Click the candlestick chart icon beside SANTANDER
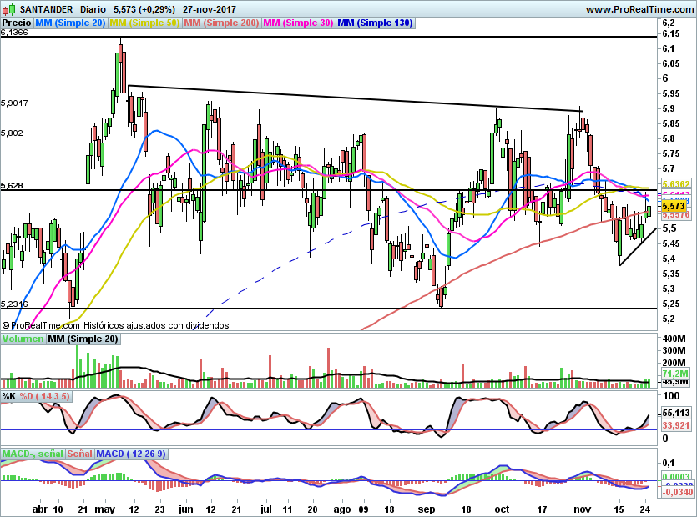This screenshot has height=517, width=697. point(9,9)
